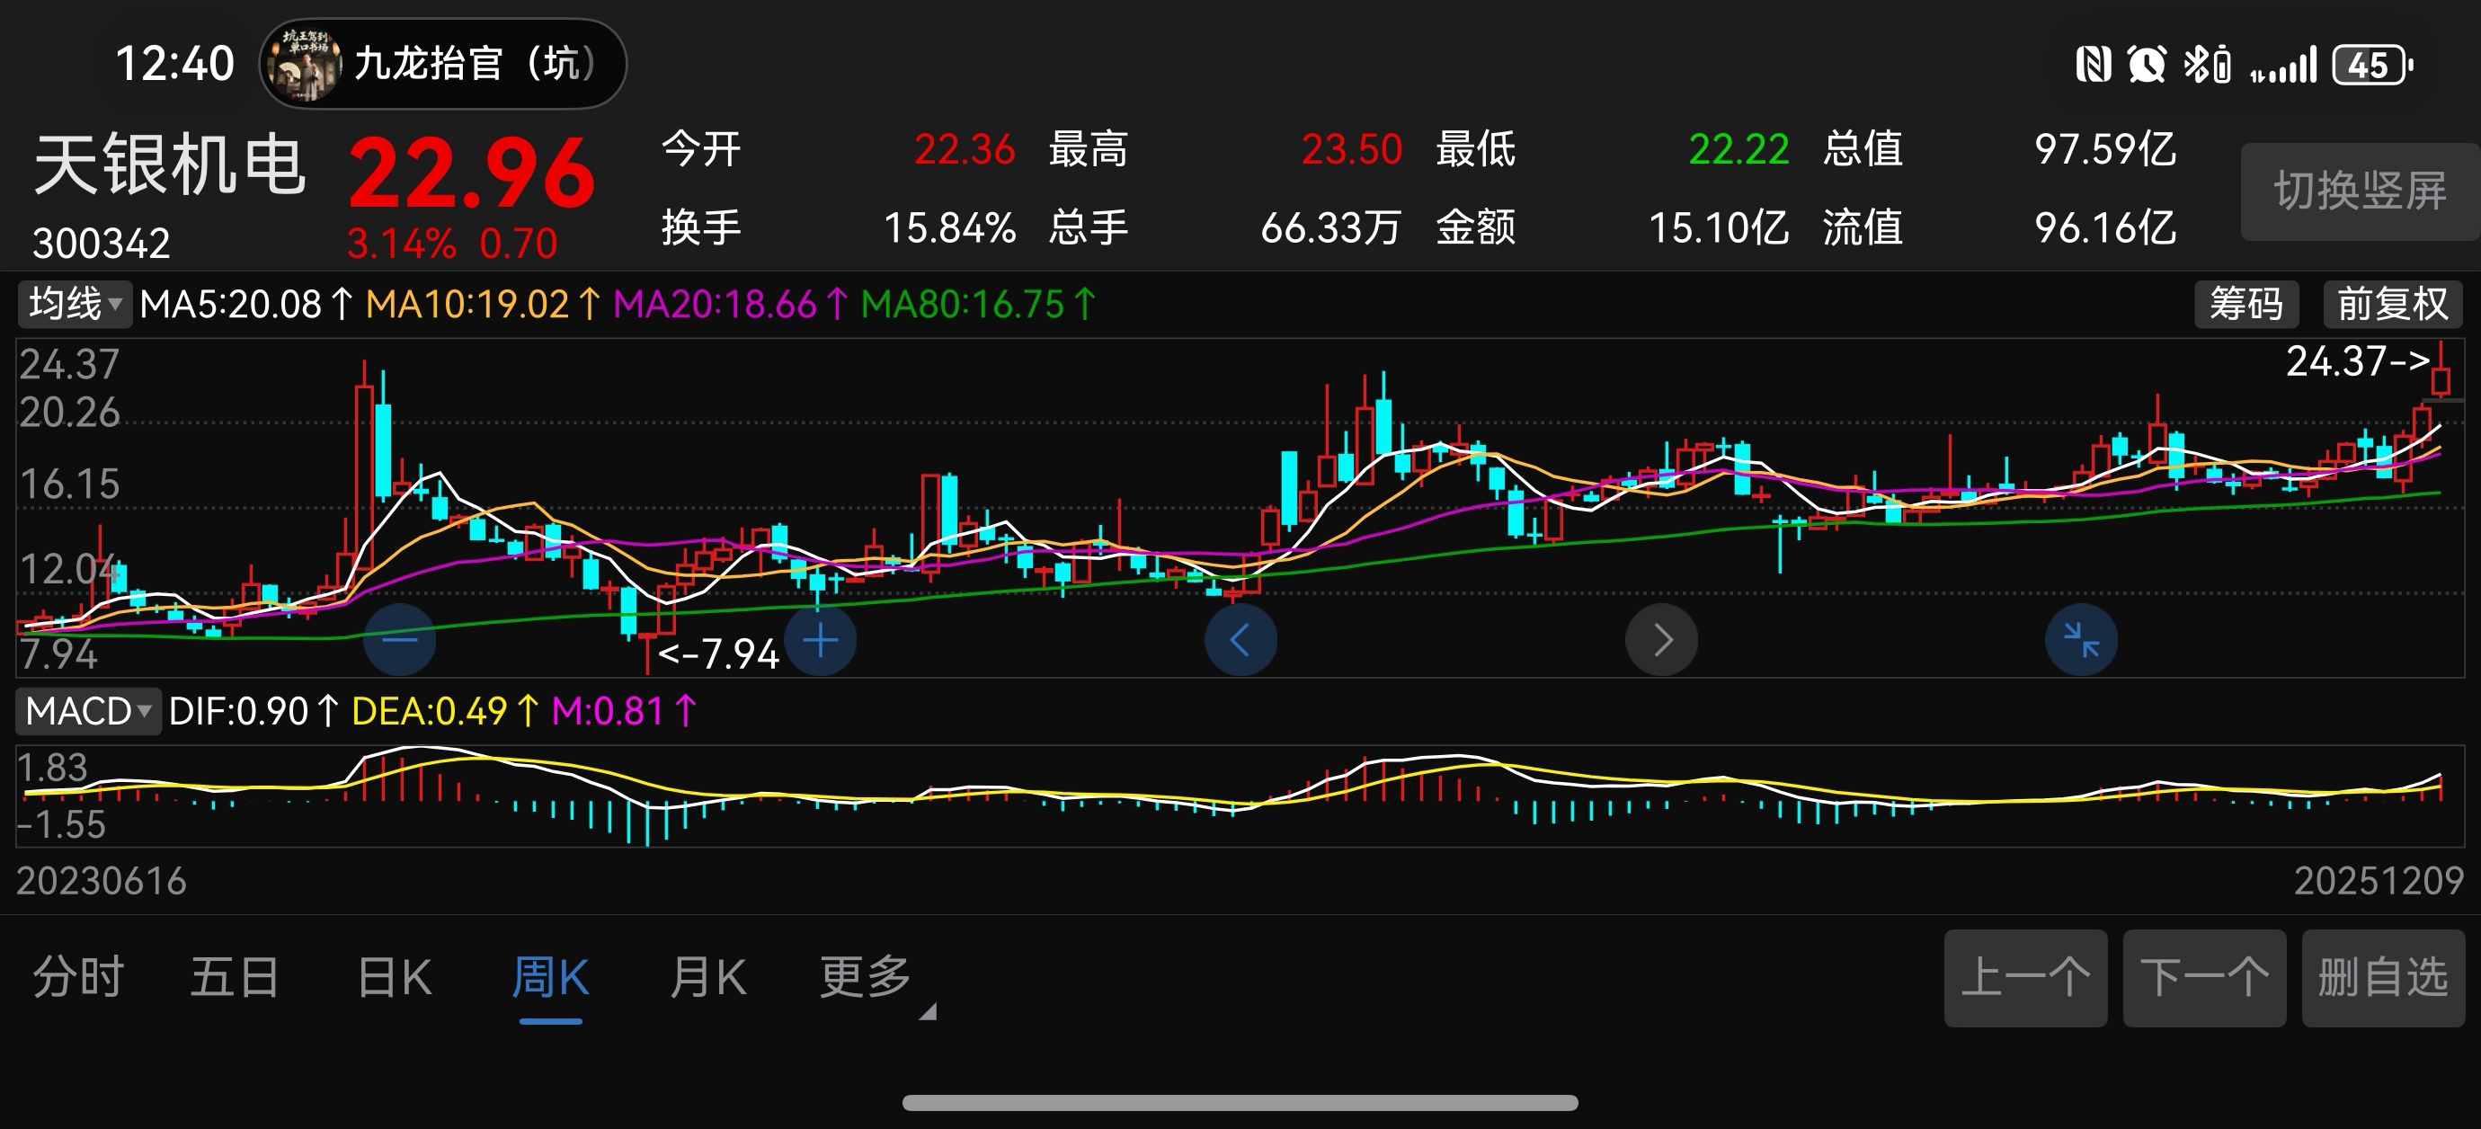Screen dimensions: 2481x1129
Task: Tap the alarm icon in status bar
Action: (2146, 66)
